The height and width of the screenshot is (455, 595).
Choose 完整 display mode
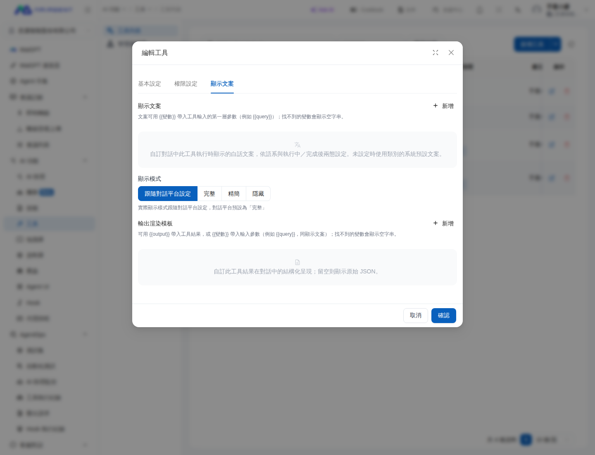[209, 194]
